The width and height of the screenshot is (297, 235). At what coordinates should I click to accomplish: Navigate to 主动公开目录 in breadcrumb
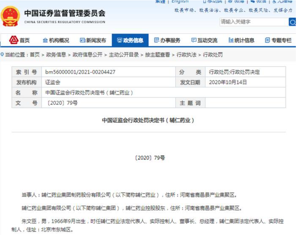124,55
